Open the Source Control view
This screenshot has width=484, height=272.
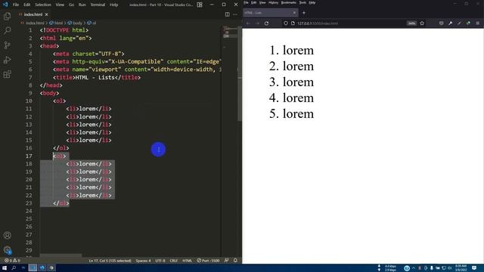pyautogui.click(x=7, y=45)
